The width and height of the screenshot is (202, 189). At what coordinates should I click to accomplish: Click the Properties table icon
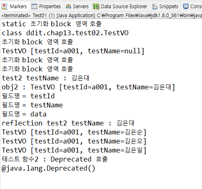click(34, 7)
